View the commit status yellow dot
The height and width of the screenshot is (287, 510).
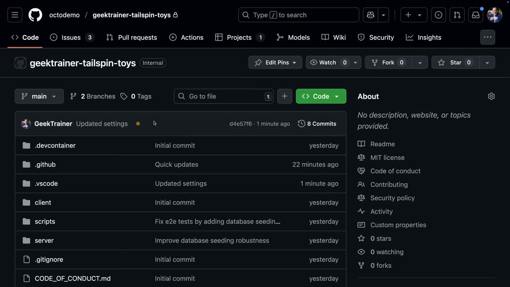(138, 124)
